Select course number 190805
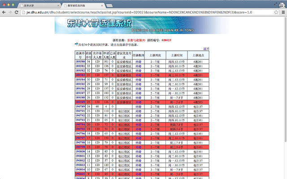This screenshot has height=179, width=287. 80,174
